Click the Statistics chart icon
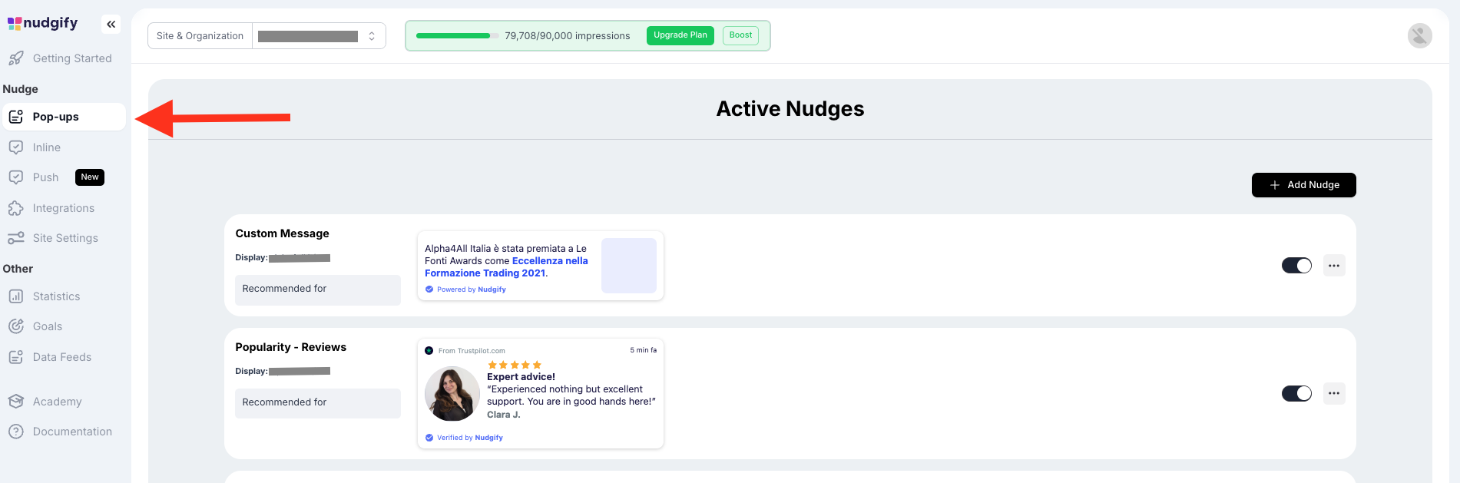This screenshot has height=483, width=1460. point(16,296)
